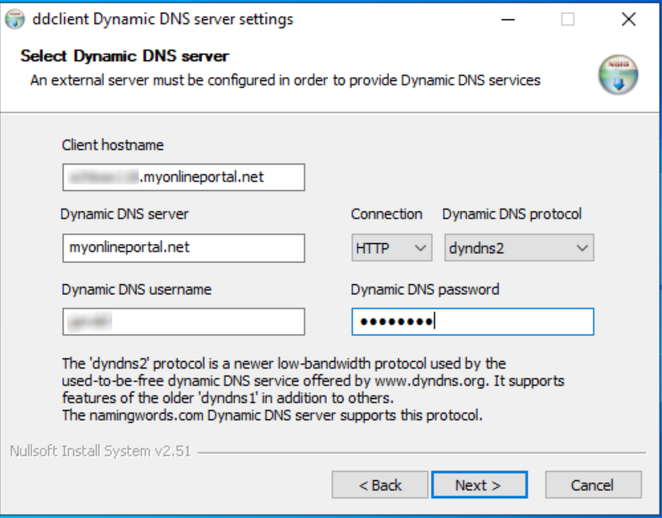Click the Dynamic DNS username field

click(x=183, y=322)
